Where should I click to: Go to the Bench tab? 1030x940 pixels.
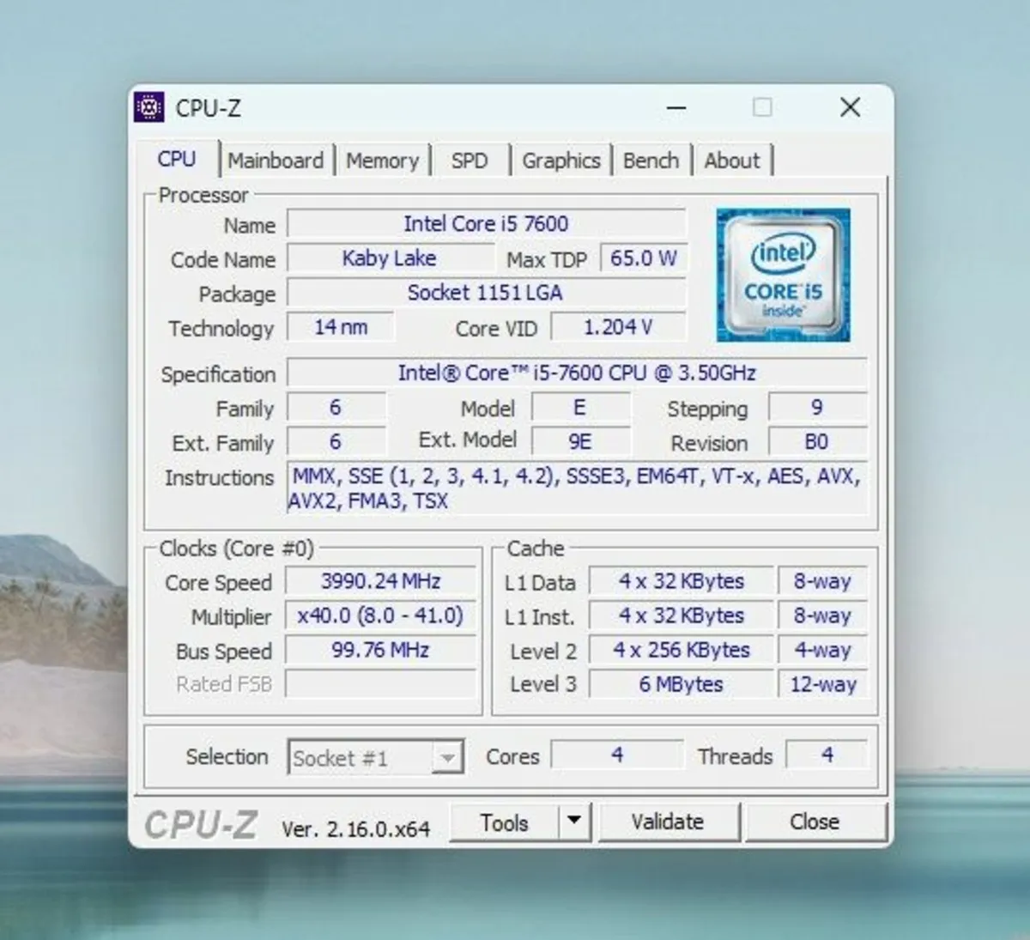651,161
